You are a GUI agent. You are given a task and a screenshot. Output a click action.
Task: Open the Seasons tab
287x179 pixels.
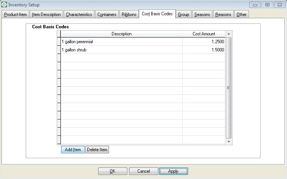coord(202,15)
